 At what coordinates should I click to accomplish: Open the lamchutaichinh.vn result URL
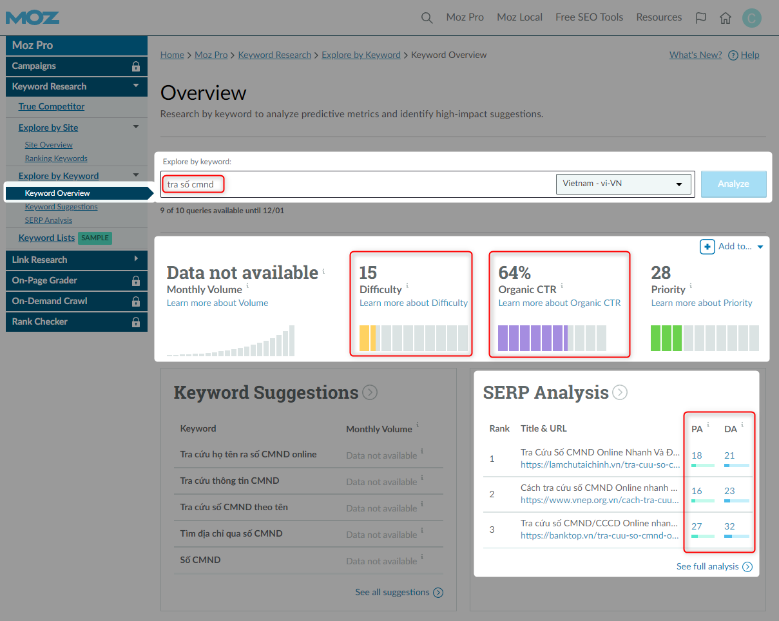tap(601, 464)
